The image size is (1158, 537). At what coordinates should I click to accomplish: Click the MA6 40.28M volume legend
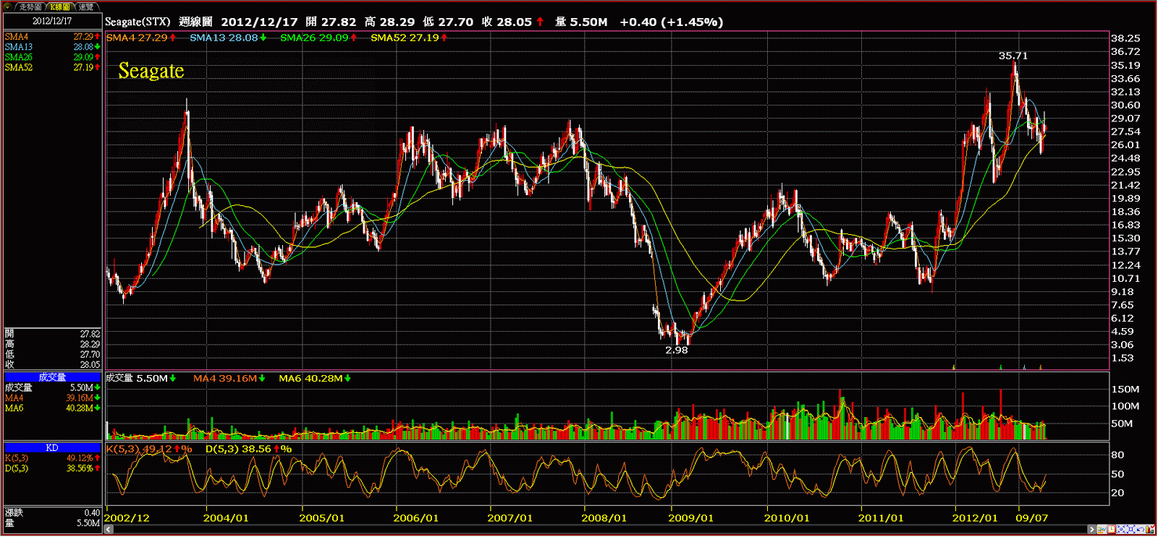point(315,378)
